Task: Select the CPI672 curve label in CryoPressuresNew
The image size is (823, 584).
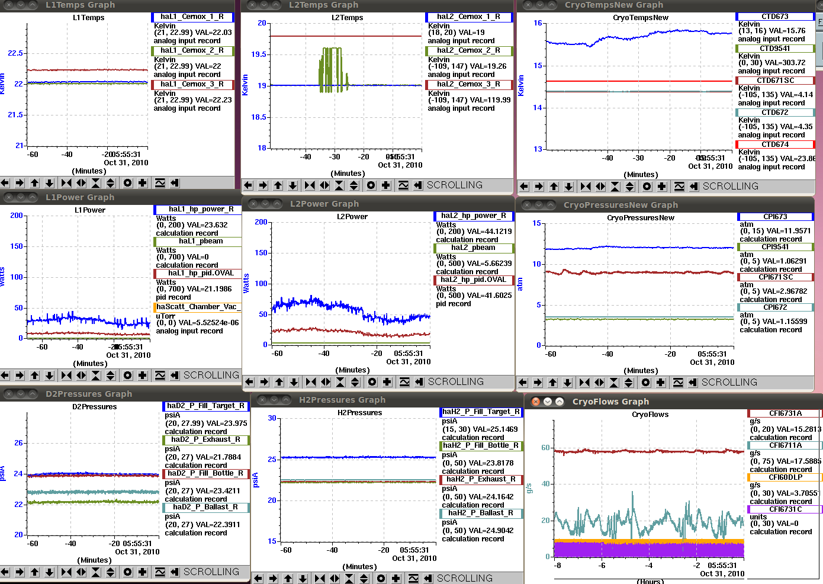Action: click(775, 308)
